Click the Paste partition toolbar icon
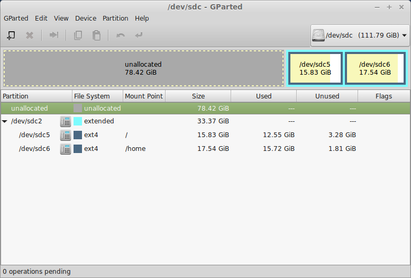The width and height of the screenshot is (411, 278). (96, 35)
